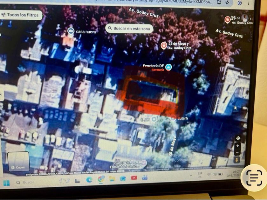
Task: Zoom out with the minus button
Action: tap(237, 152)
